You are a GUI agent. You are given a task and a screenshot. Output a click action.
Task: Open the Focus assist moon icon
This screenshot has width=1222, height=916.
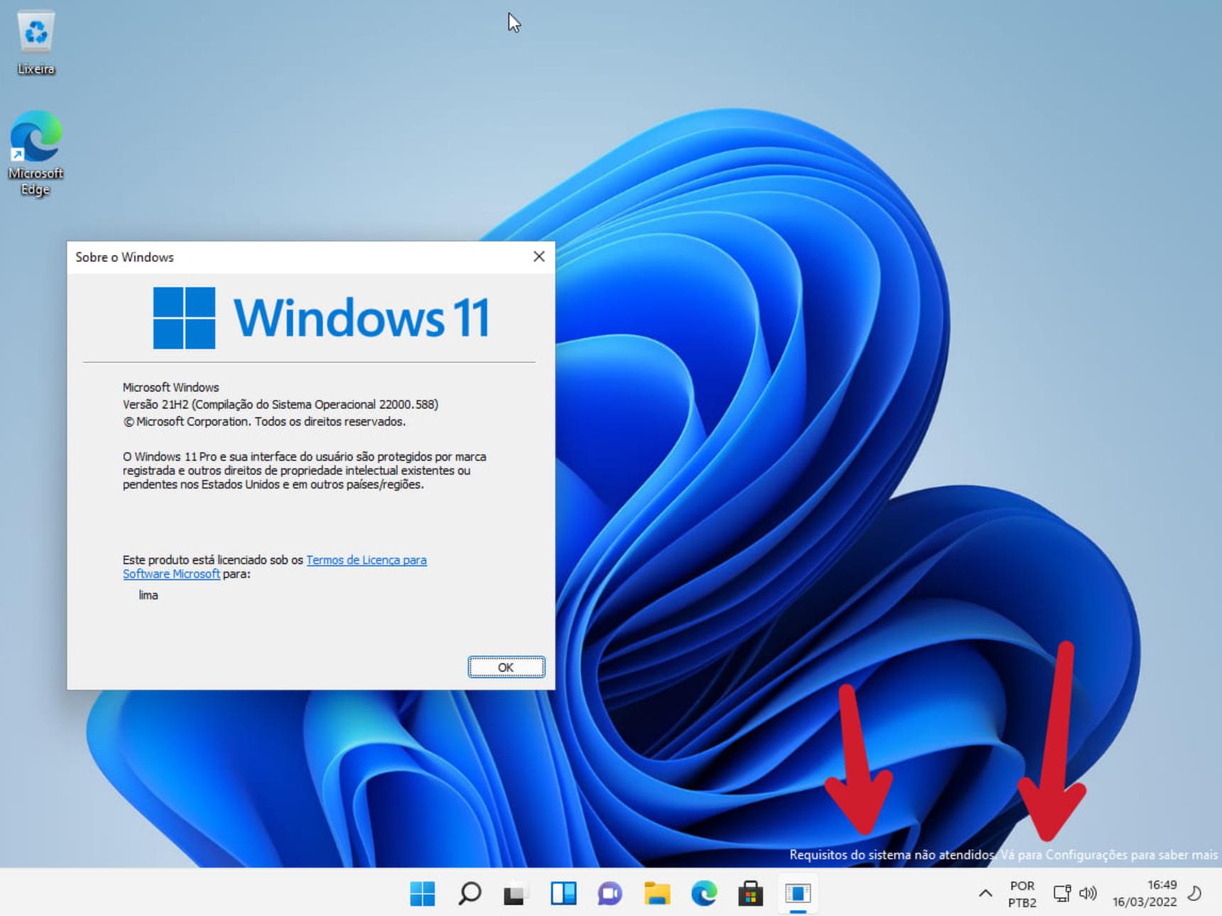point(1195,893)
